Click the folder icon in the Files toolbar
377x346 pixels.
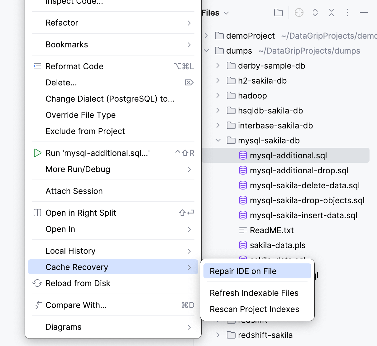point(278,12)
